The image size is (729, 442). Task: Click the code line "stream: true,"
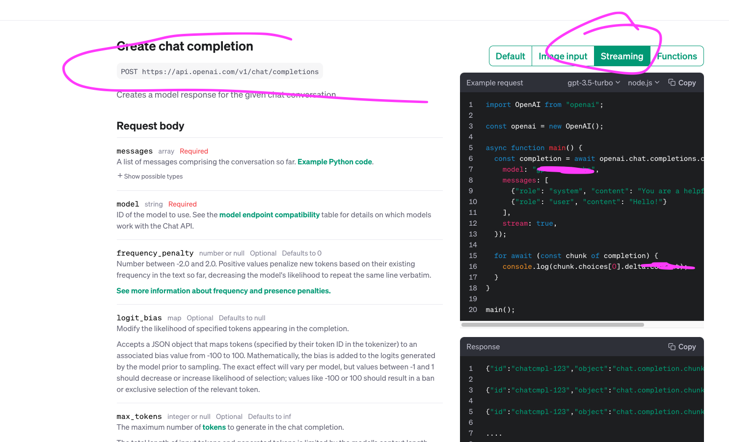530,223
